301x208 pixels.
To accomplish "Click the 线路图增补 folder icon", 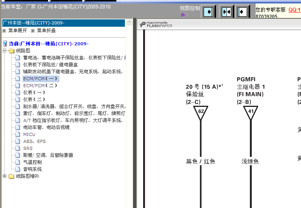I will (12, 176).
